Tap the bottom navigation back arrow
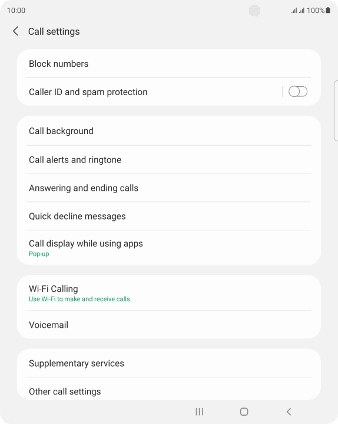The width and height of the screenshot is (338, 424). [x=289, y=412]
